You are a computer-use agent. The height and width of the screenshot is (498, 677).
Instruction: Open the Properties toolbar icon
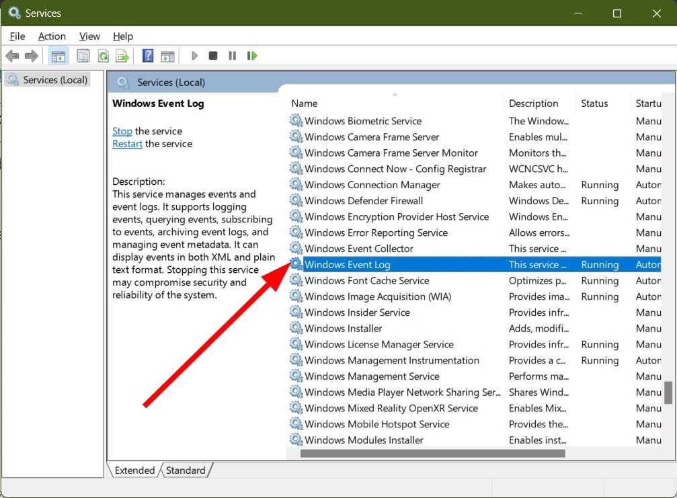click(83, 56)
